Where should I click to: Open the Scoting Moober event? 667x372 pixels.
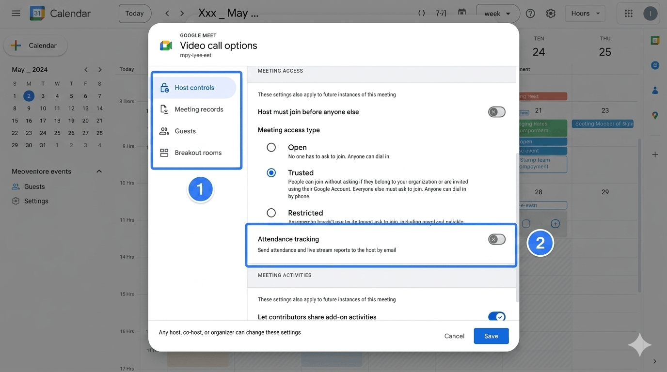pos(603,124)
